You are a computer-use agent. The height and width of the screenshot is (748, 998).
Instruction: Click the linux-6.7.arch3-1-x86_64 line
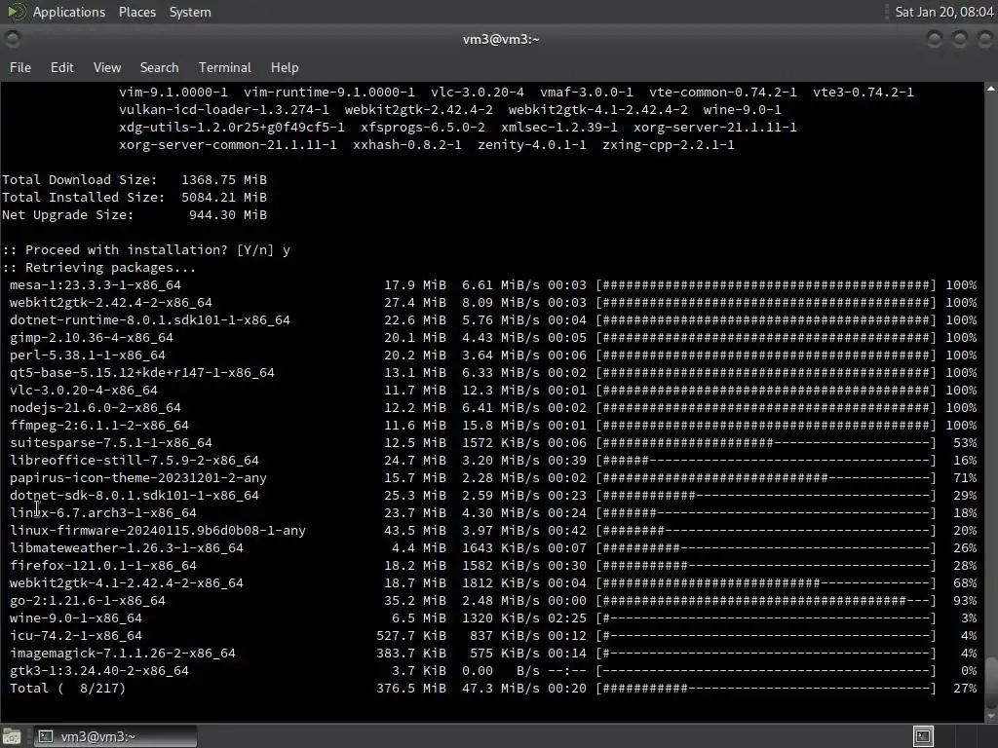[493, 512]
